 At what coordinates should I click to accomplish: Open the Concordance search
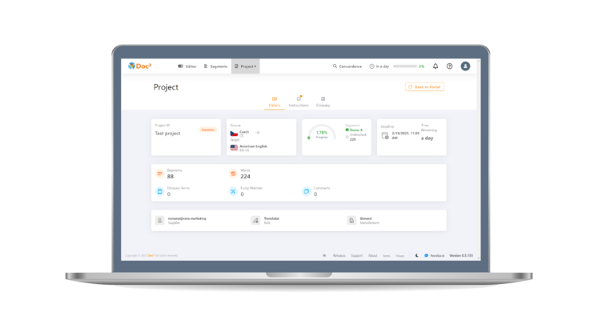coord(347,66)
